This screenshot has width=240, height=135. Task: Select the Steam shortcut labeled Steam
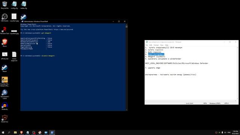[4, 68]
